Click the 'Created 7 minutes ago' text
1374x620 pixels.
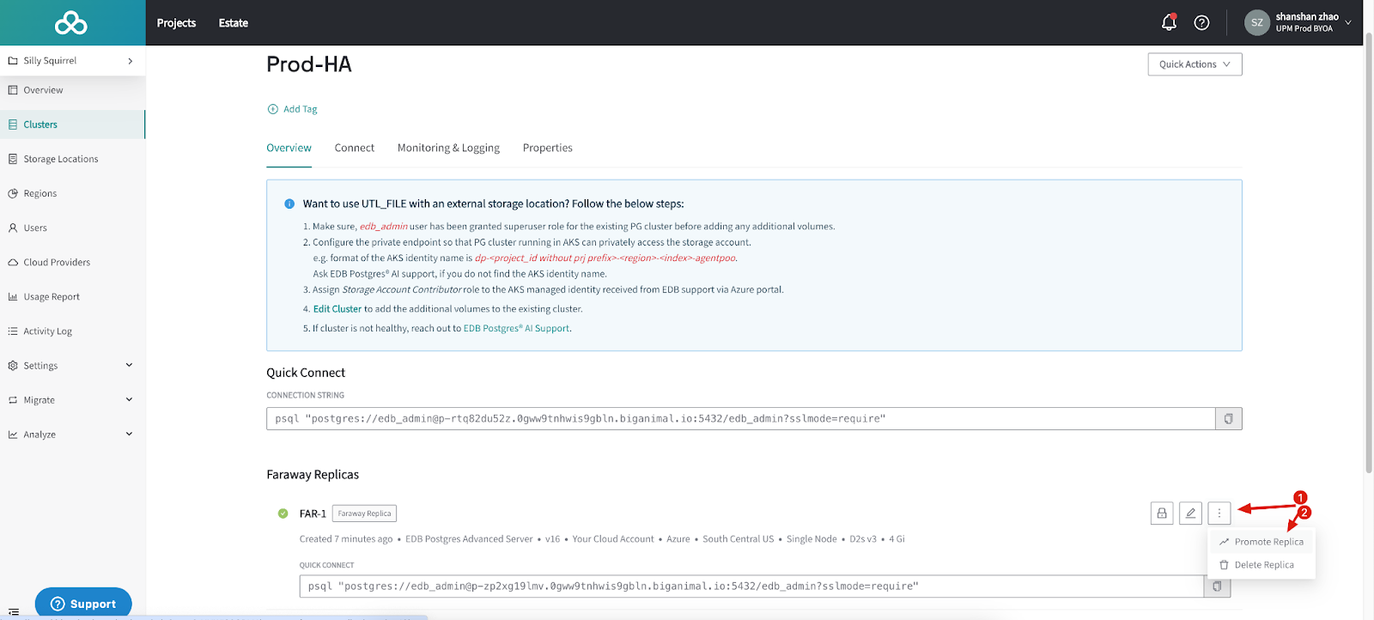coord(346,539)
